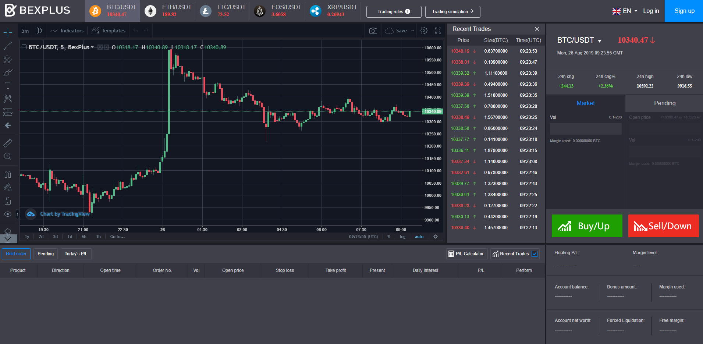The height and width of the screenshot is (344, 703).
Task: Click the back arrow in drawing toolbar
Action: click(8, 125)
